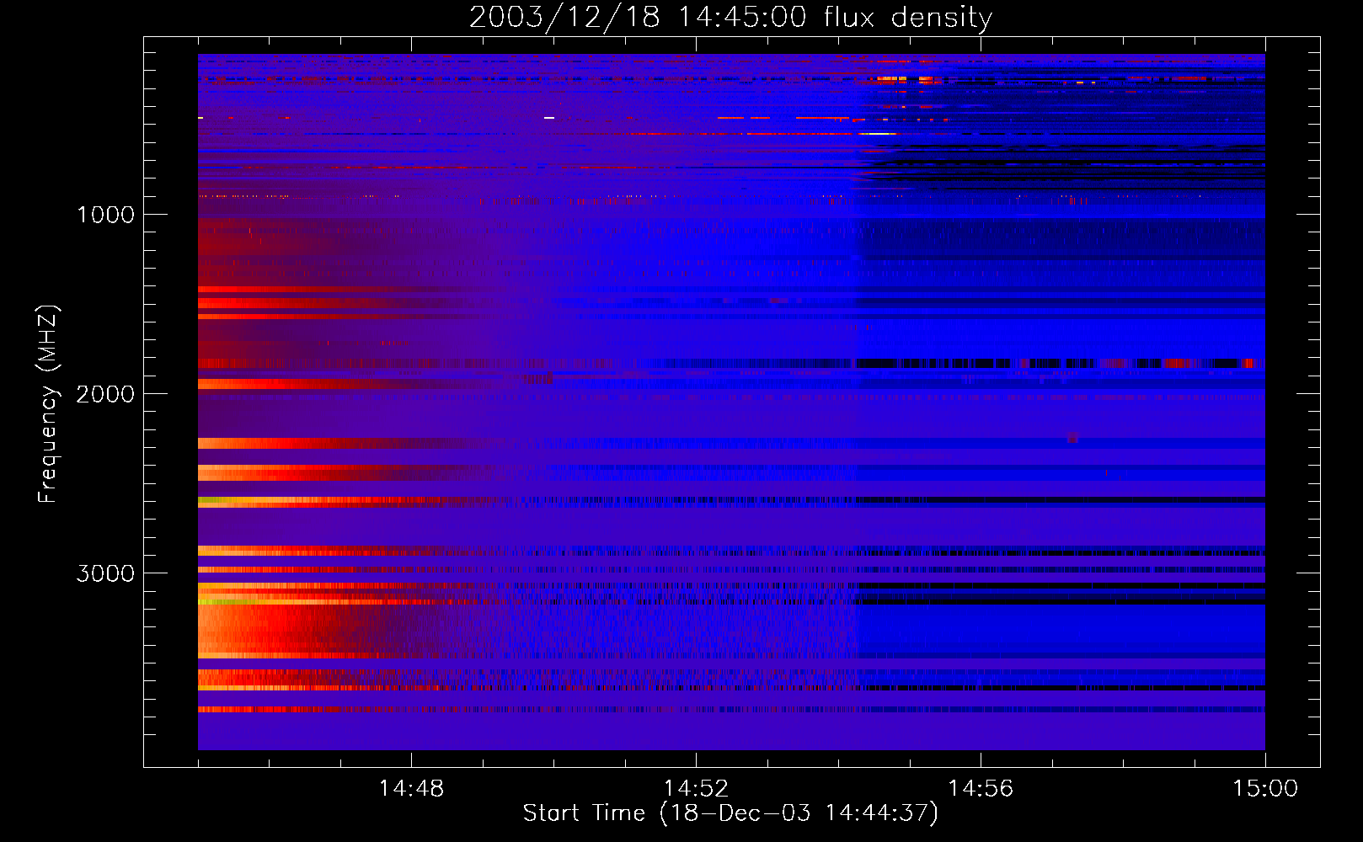This screenshot has width=1363, height=842.
Task: Click the '14:56' time axis label
Action: click(x=981, y=789)
